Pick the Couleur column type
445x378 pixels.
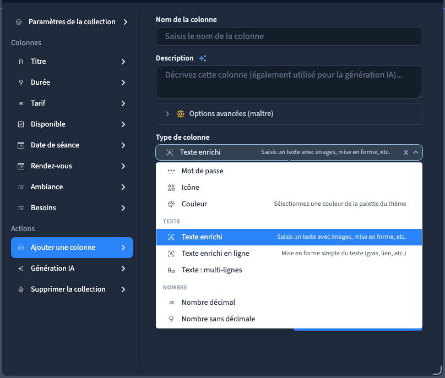coord(289,204)
